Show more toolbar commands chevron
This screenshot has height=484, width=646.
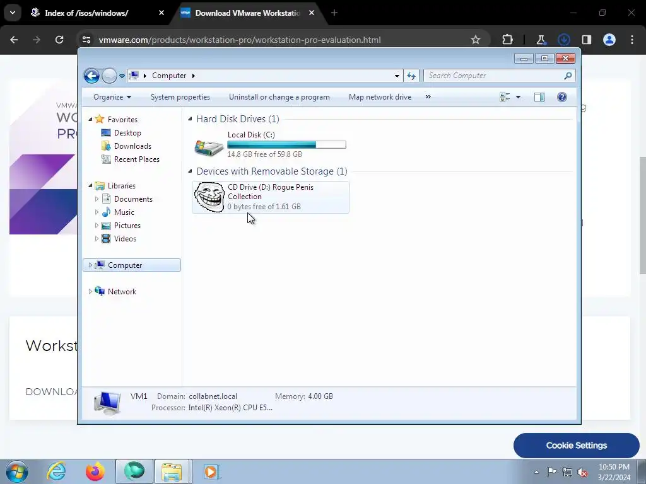(x=428, y=97)
